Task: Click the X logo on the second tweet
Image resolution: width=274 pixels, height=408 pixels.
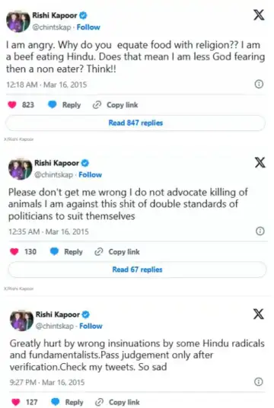Action: point(260,162)
